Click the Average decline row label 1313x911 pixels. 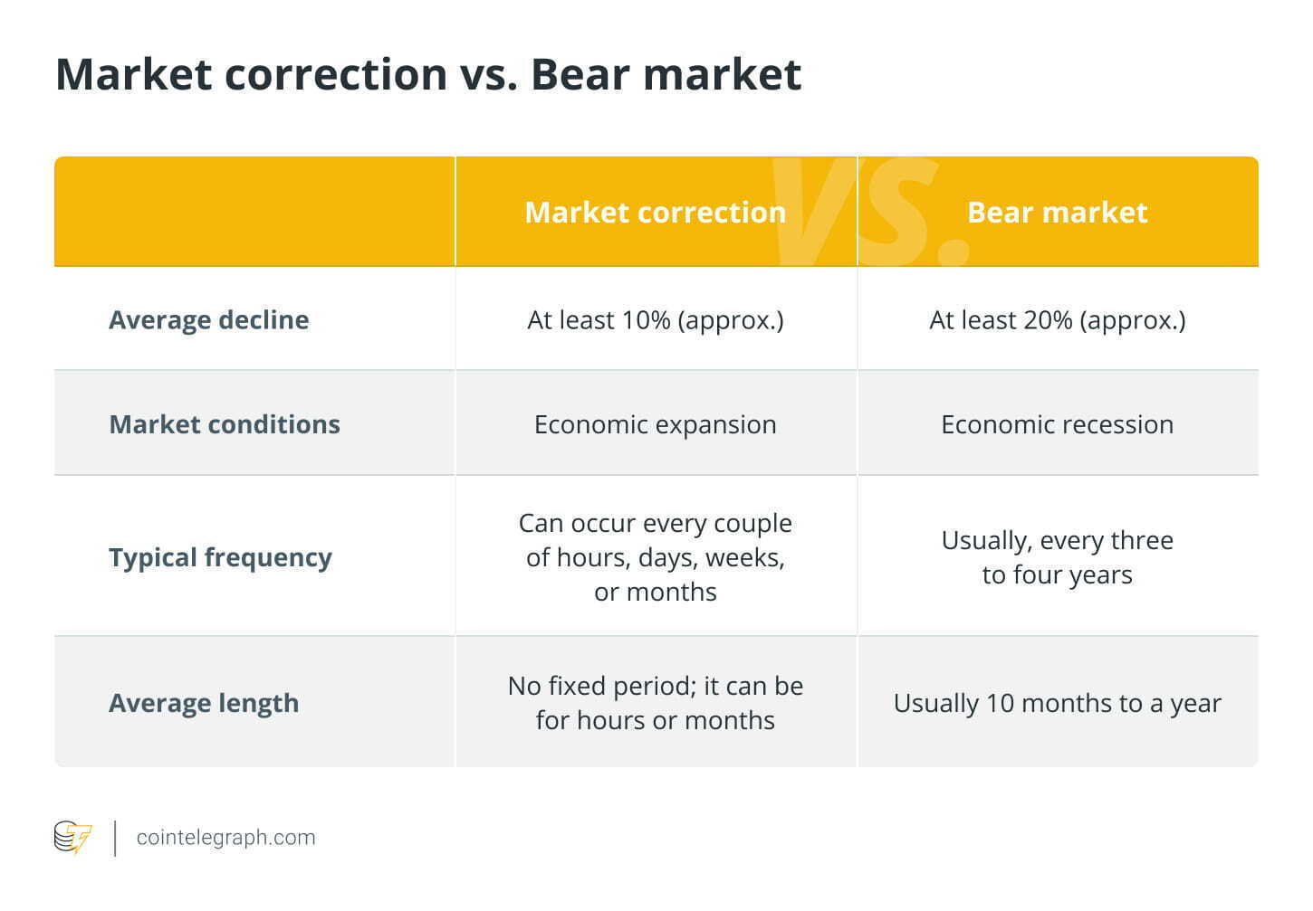coord(209,319)
